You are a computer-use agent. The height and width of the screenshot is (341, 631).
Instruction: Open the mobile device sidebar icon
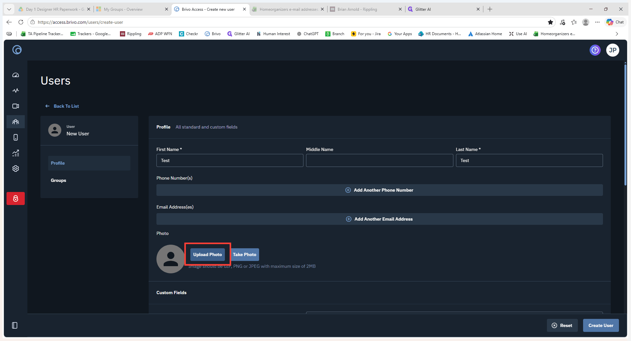click(16, 137)
